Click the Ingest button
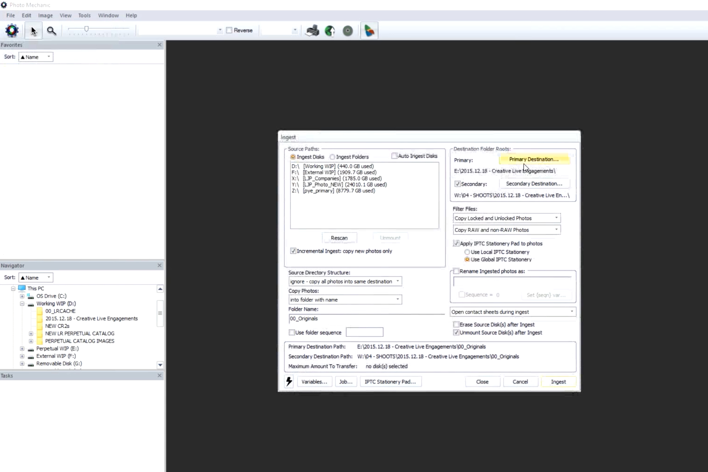This screenshot has width=708, height=472. [x=558, y=382]
